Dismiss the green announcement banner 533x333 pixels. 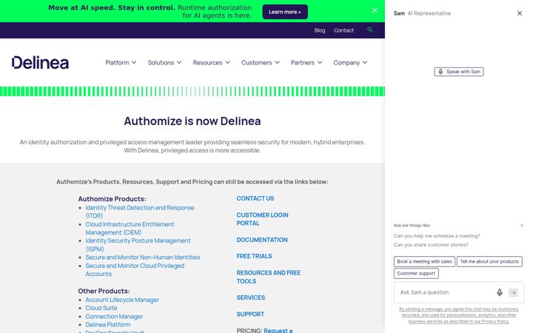(375, 10)
